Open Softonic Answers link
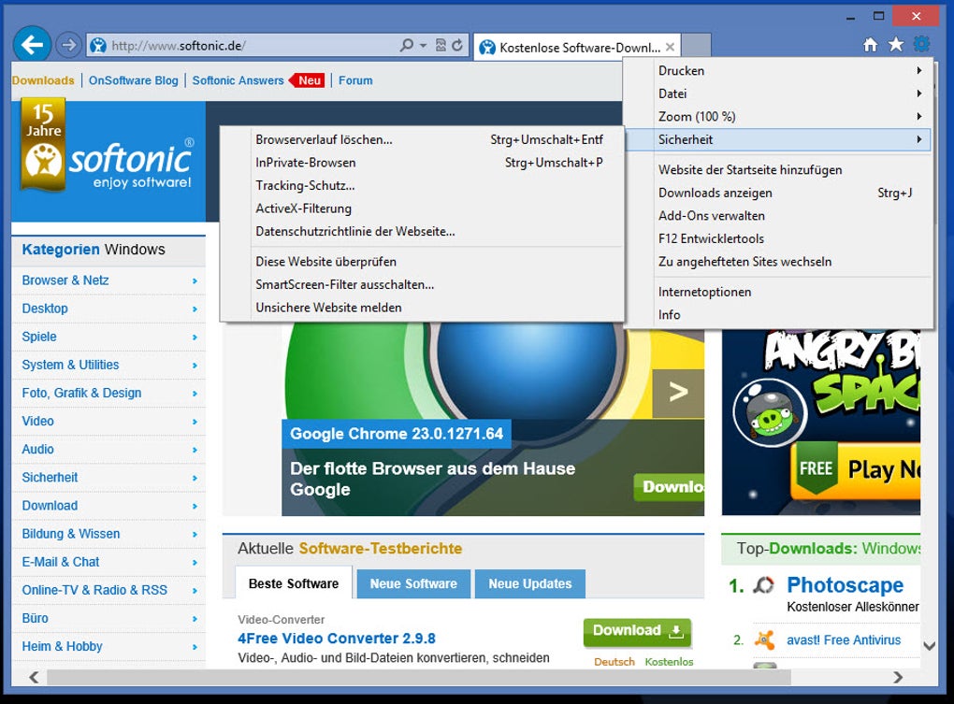Viewport: 954px width, 704px height. pos(238,80)
